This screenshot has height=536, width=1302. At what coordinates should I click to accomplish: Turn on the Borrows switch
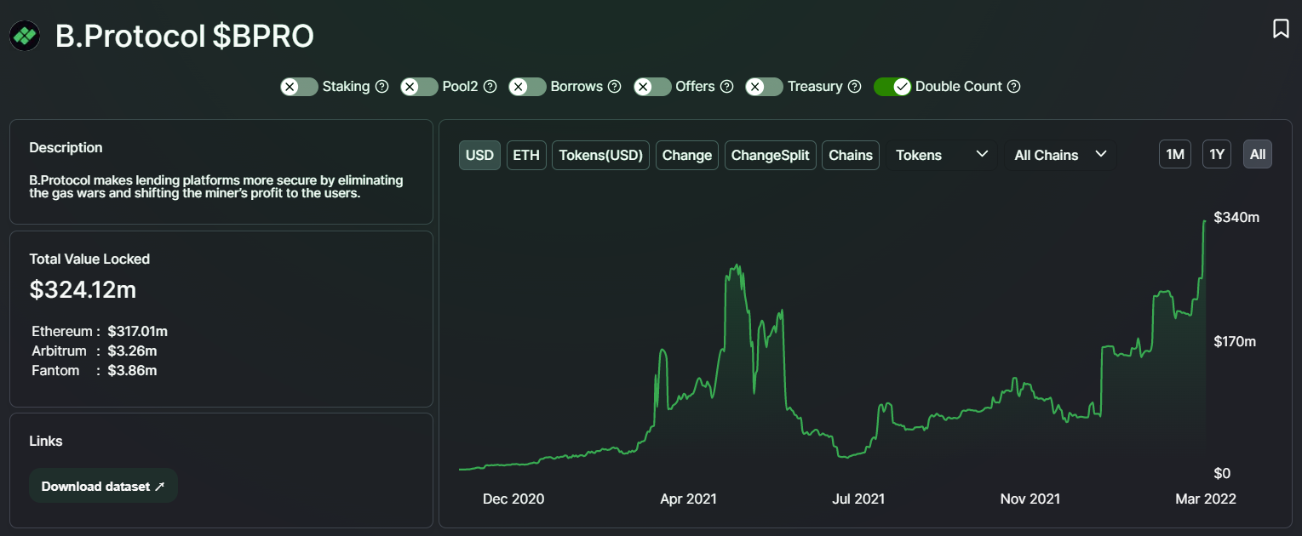(527, 87)
